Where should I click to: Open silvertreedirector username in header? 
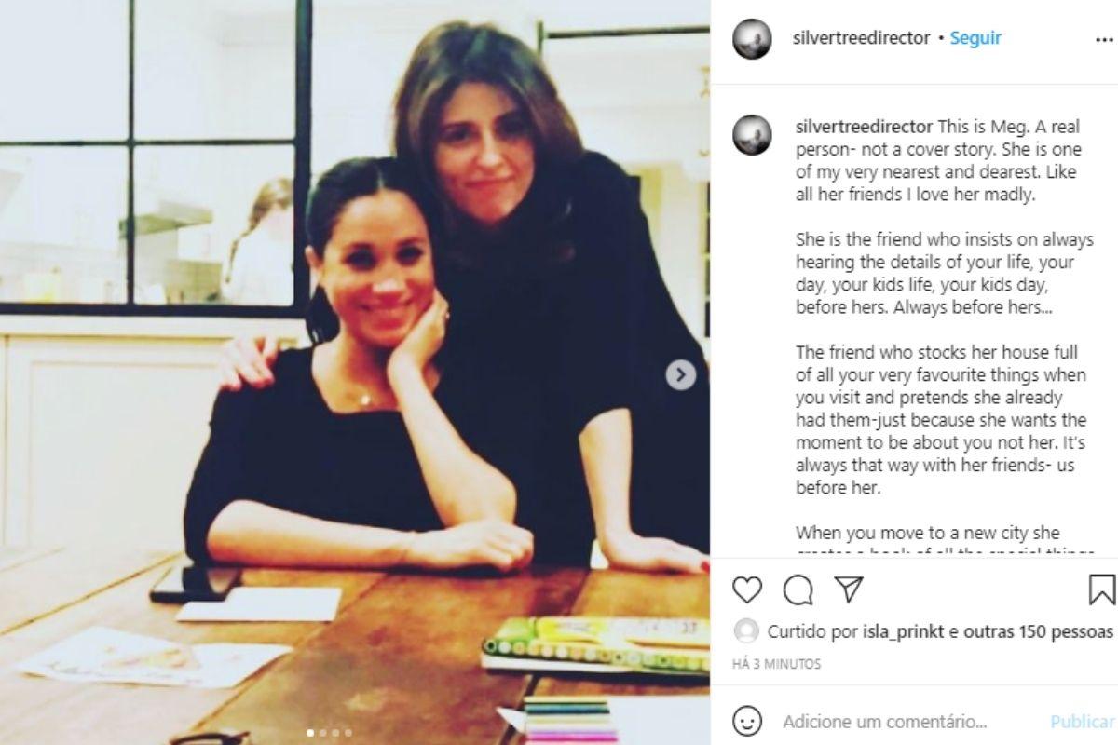pos(861,38)
